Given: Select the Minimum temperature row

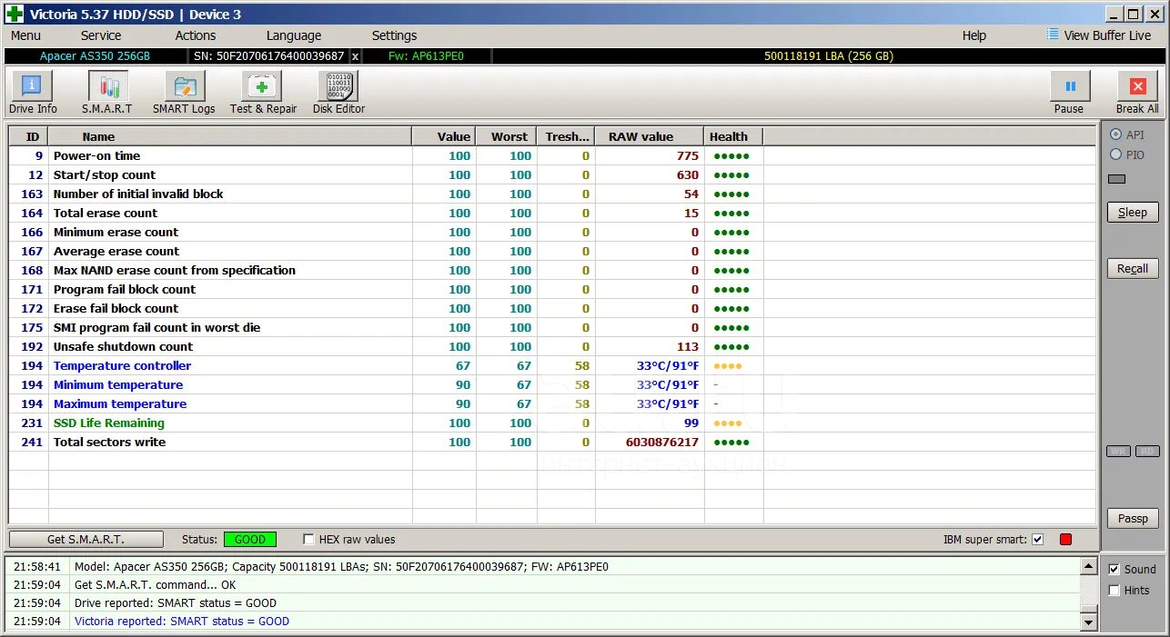Looking at the screenshot, I should 552,384.
